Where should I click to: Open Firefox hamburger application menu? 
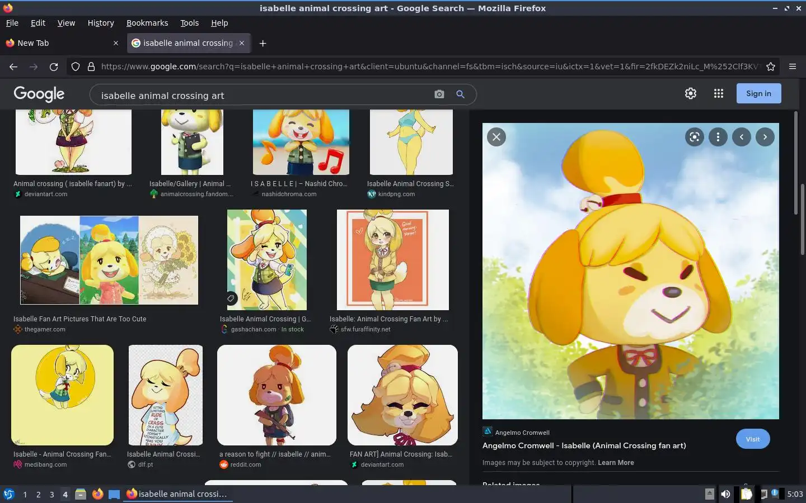click(793, 67)
